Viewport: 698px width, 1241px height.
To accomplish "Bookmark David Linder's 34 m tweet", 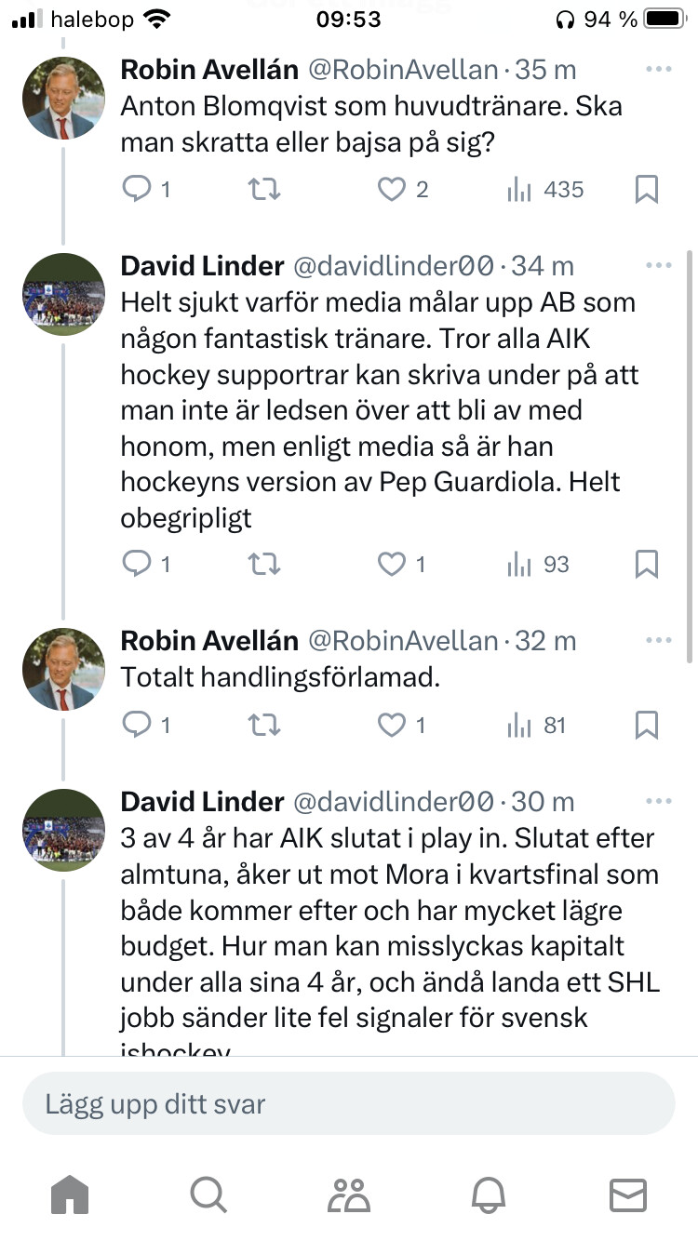I will [646, 565].
